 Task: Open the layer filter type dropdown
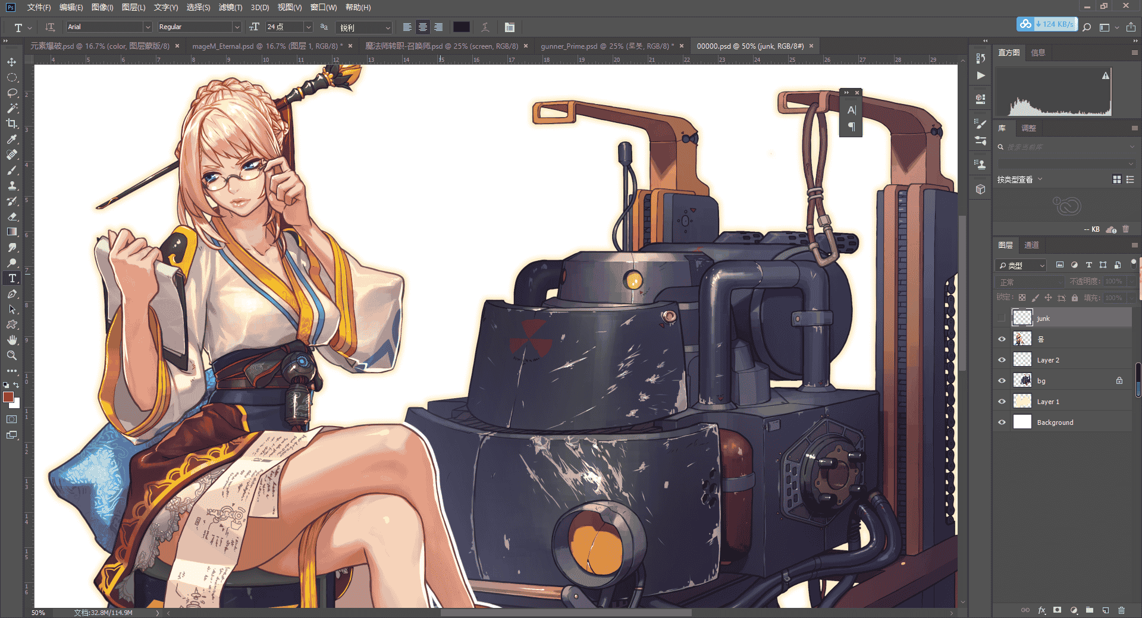pos(1021,266)
